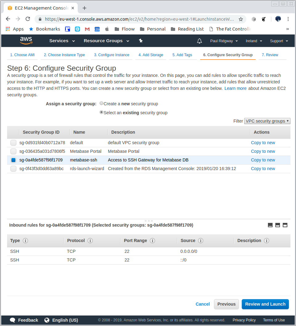Check the rds-launch-wizard security group
Screen dimensions: 296x326
tap(13, 169)
